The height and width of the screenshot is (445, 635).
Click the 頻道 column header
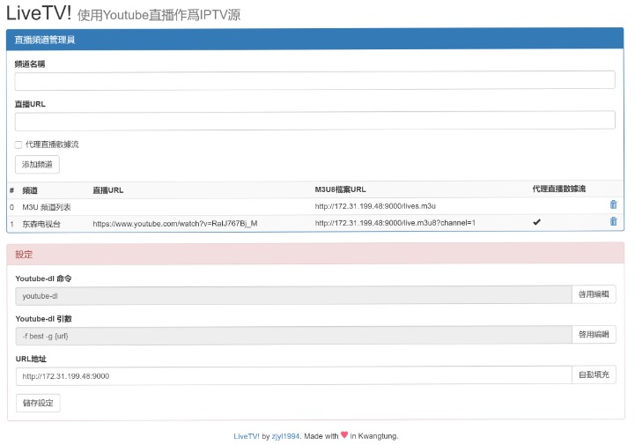tap(30, 190)
